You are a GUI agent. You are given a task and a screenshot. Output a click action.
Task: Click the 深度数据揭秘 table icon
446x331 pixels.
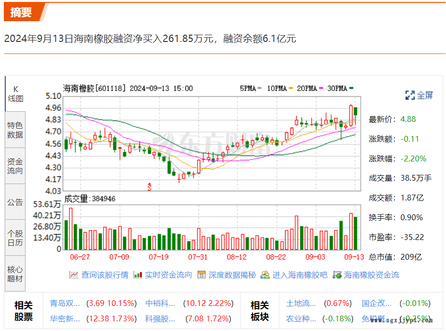(201, 275)
